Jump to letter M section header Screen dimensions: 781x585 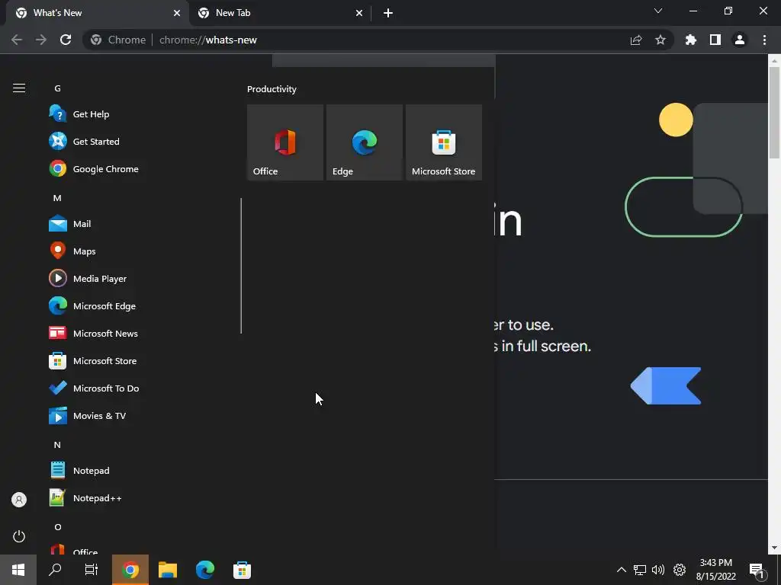pyautogui.click(x=57, y=198)
